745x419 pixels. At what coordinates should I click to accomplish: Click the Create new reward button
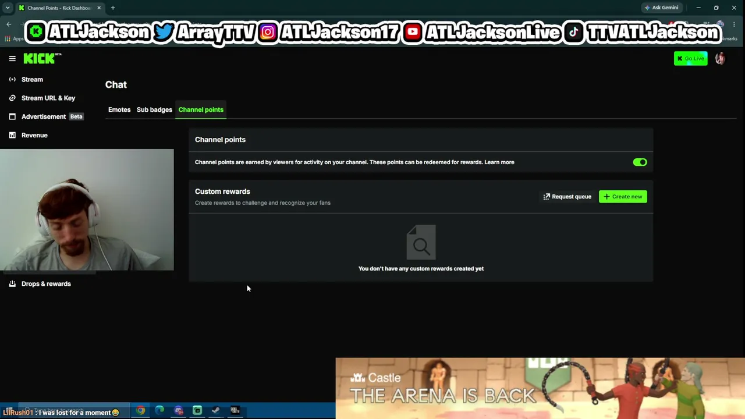click(623, 197)
